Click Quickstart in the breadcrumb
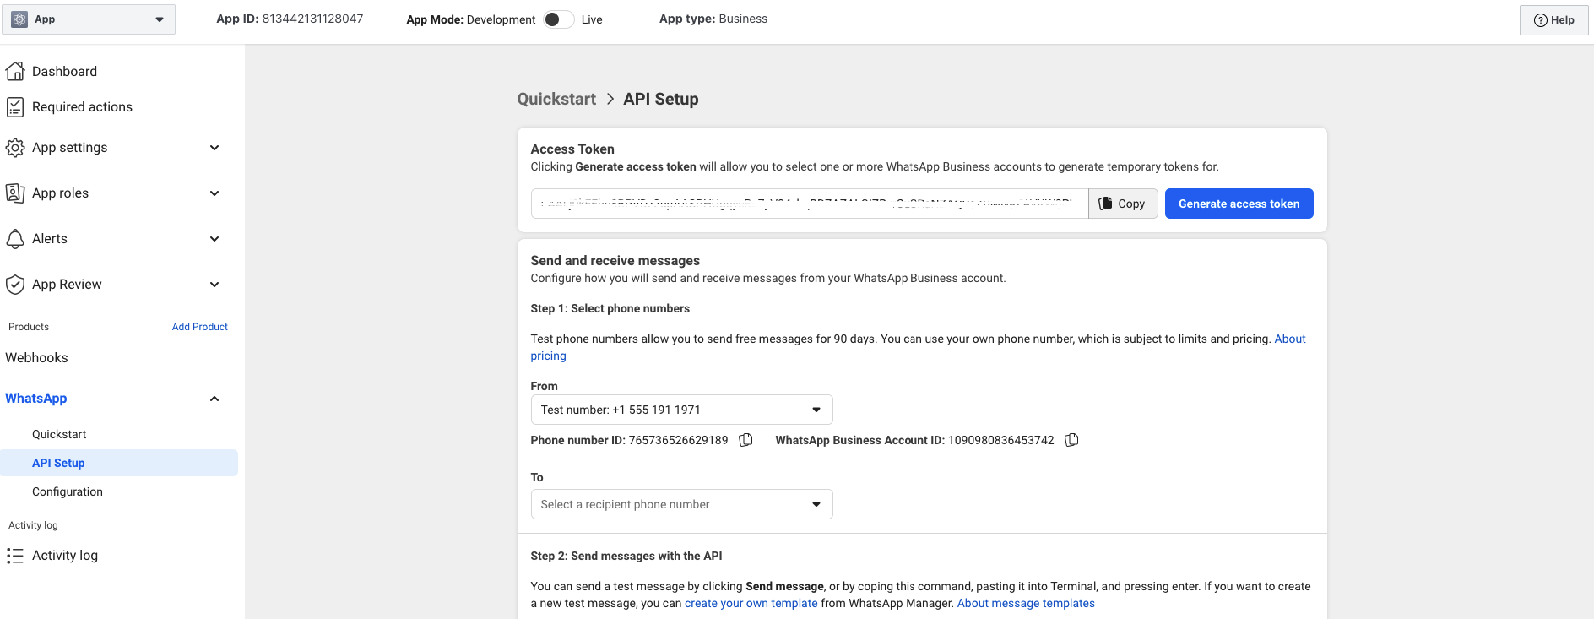This screenshot has height=619, width=1594. click(556, 99)
